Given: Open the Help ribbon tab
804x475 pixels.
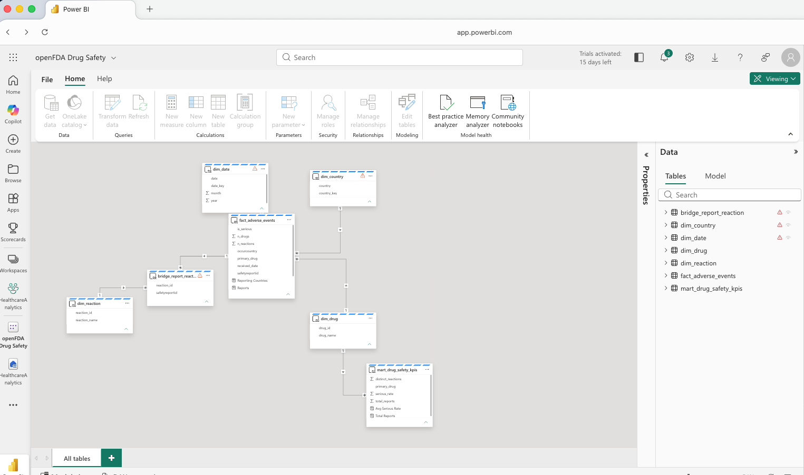Looking at the screenshot, I should [x=104, y=79].
